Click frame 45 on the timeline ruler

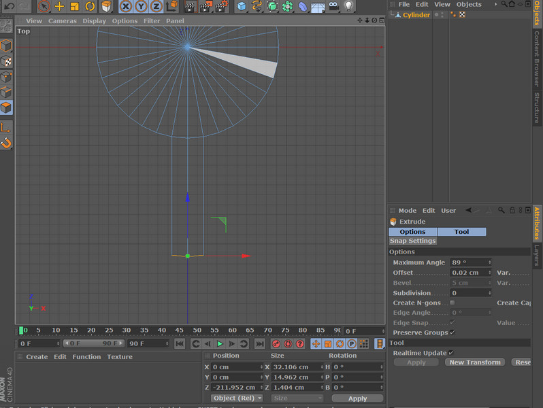coord(179,330)
